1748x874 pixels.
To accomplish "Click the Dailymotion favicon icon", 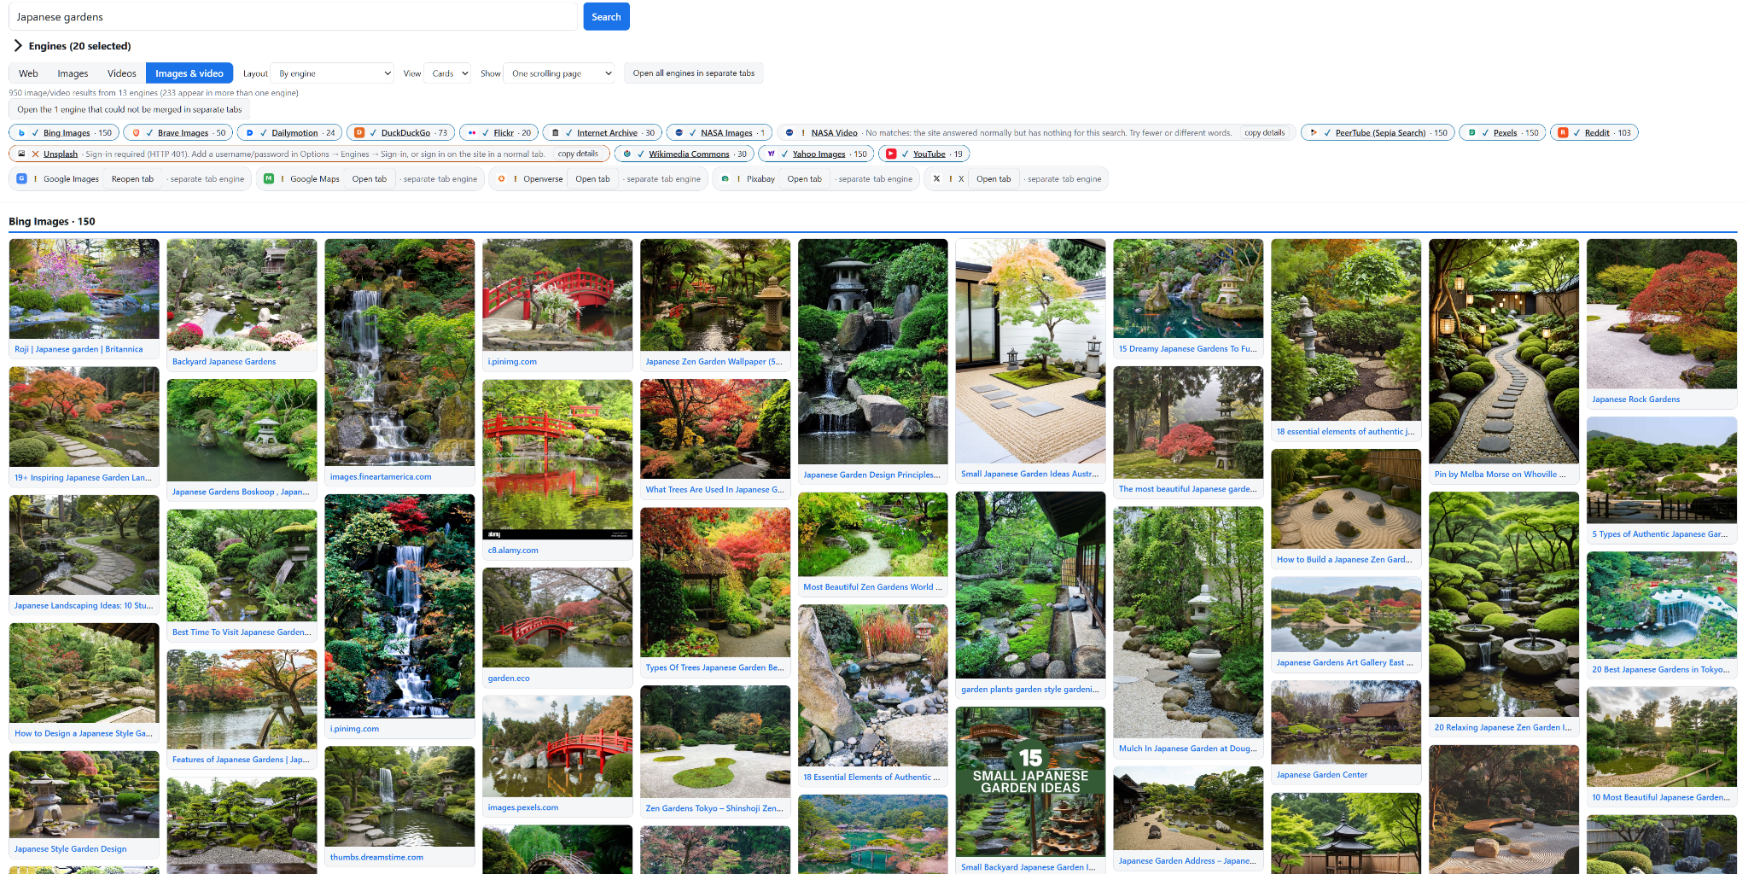I will (249, 133).
